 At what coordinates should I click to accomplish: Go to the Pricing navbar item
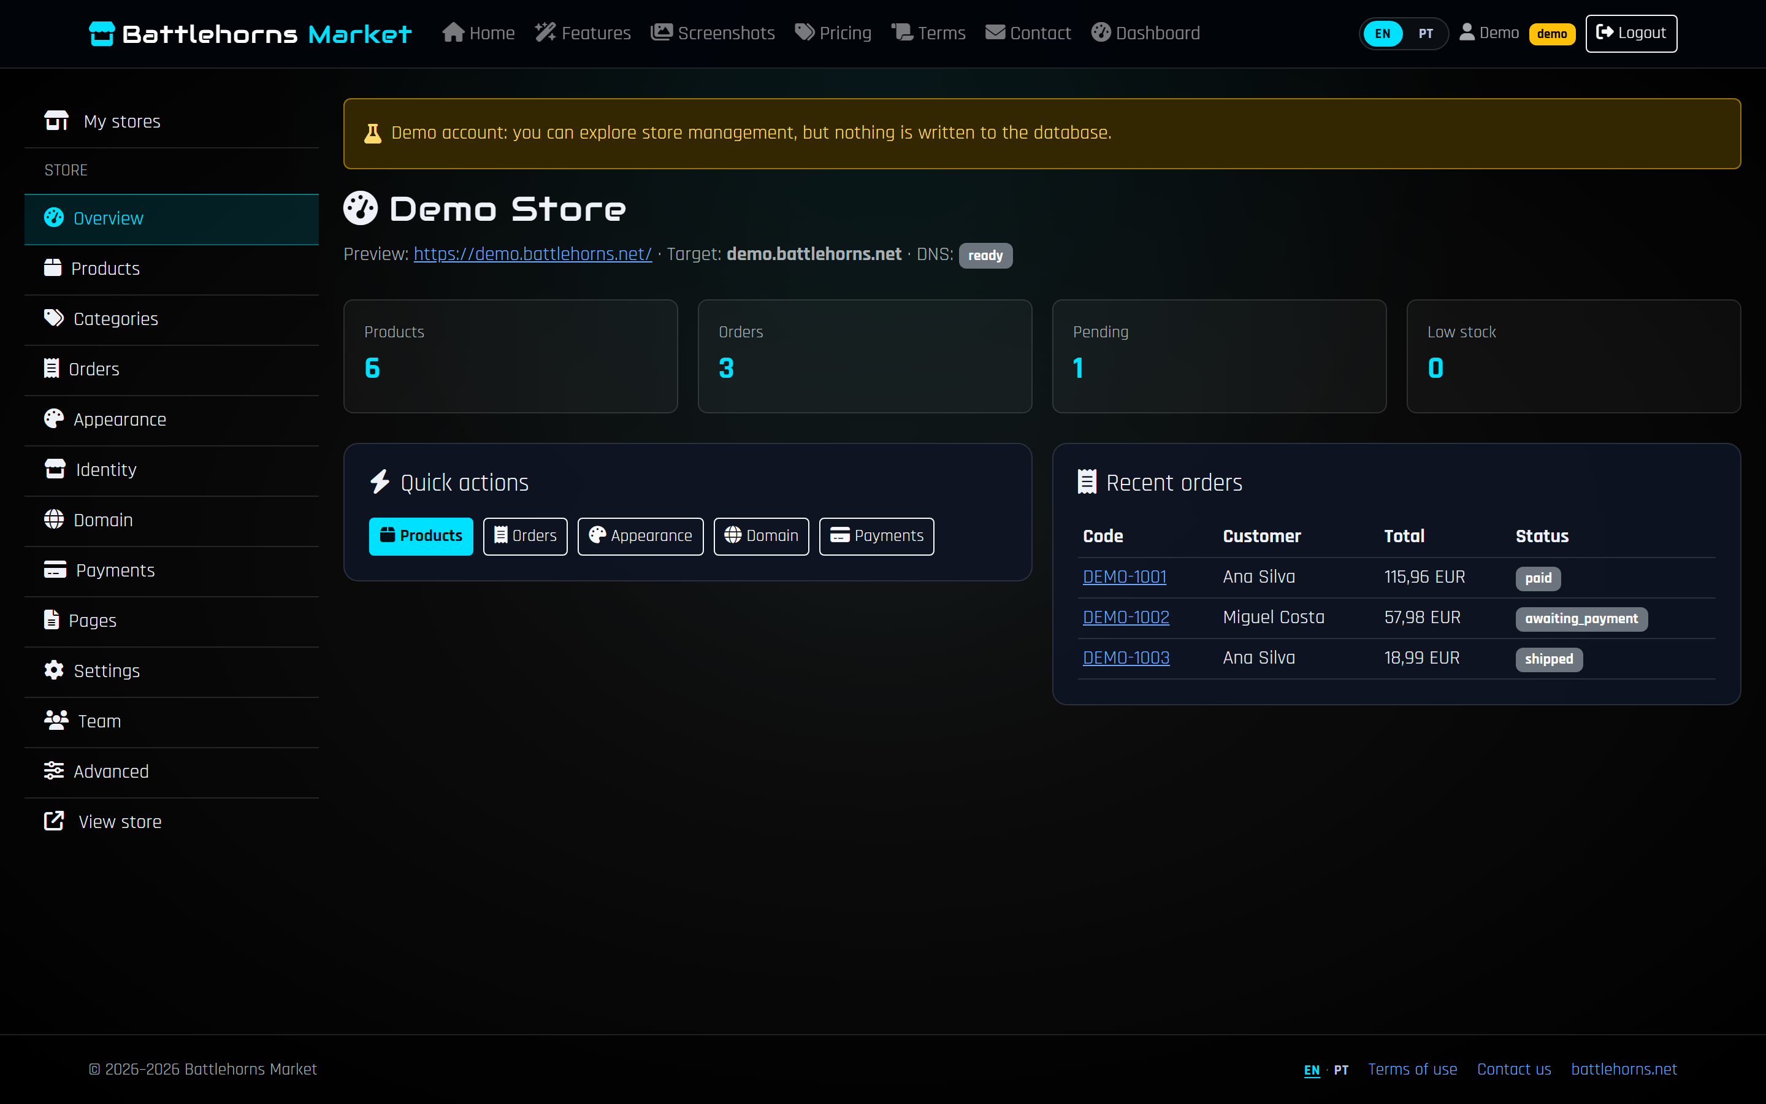coord(833,33)
